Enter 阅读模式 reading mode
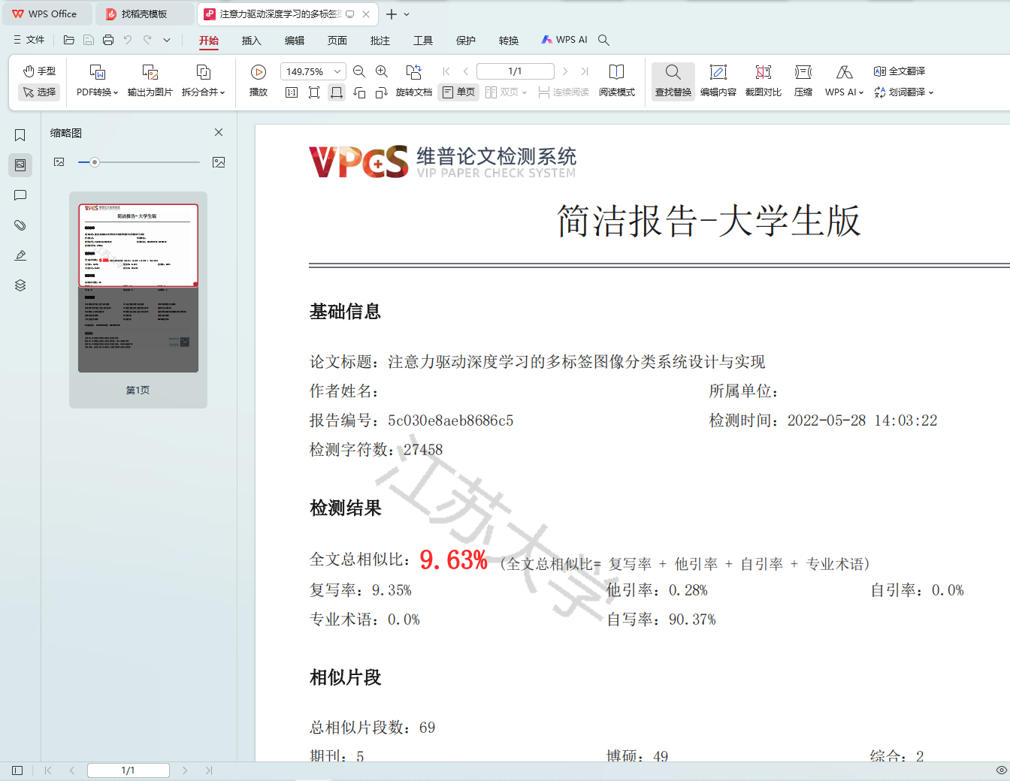Viewport: 1010px width, 781px height. point(617,81)
